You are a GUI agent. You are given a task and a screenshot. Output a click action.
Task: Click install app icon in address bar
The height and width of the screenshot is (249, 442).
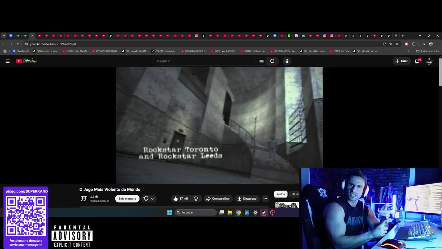click(x=384, y=44)
